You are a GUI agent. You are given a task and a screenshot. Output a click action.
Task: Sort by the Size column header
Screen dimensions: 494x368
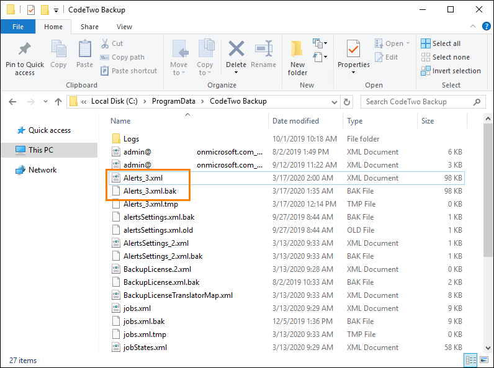[442, 121]
